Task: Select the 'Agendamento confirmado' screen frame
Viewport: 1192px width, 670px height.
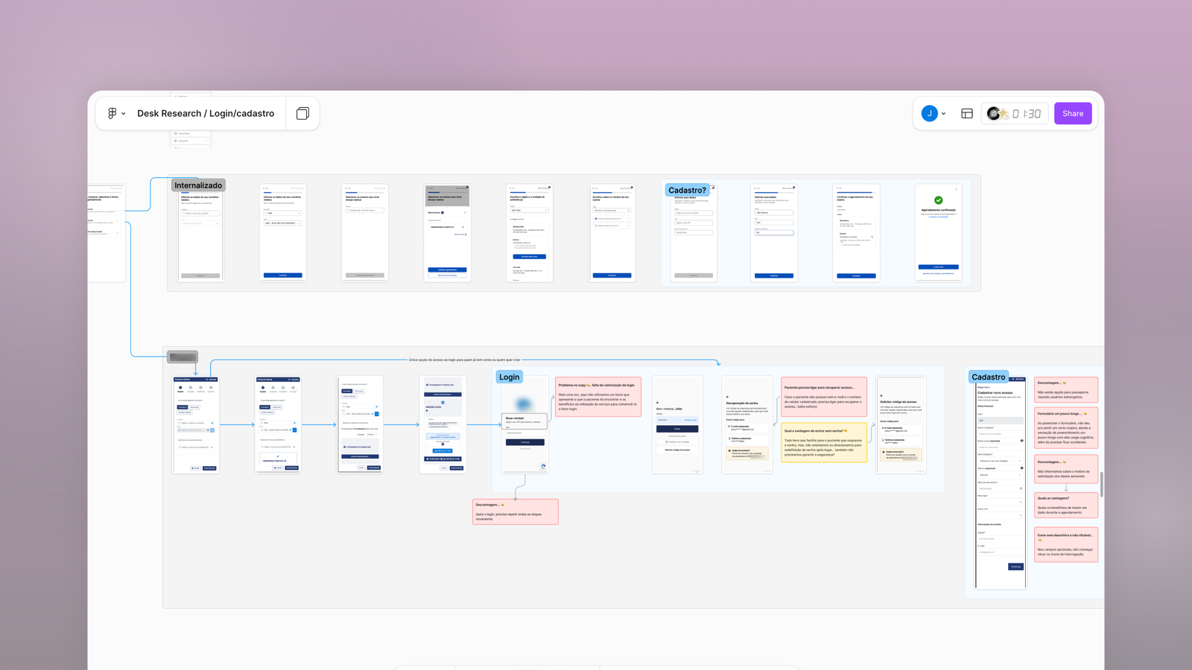Action: tap(938, 233)
